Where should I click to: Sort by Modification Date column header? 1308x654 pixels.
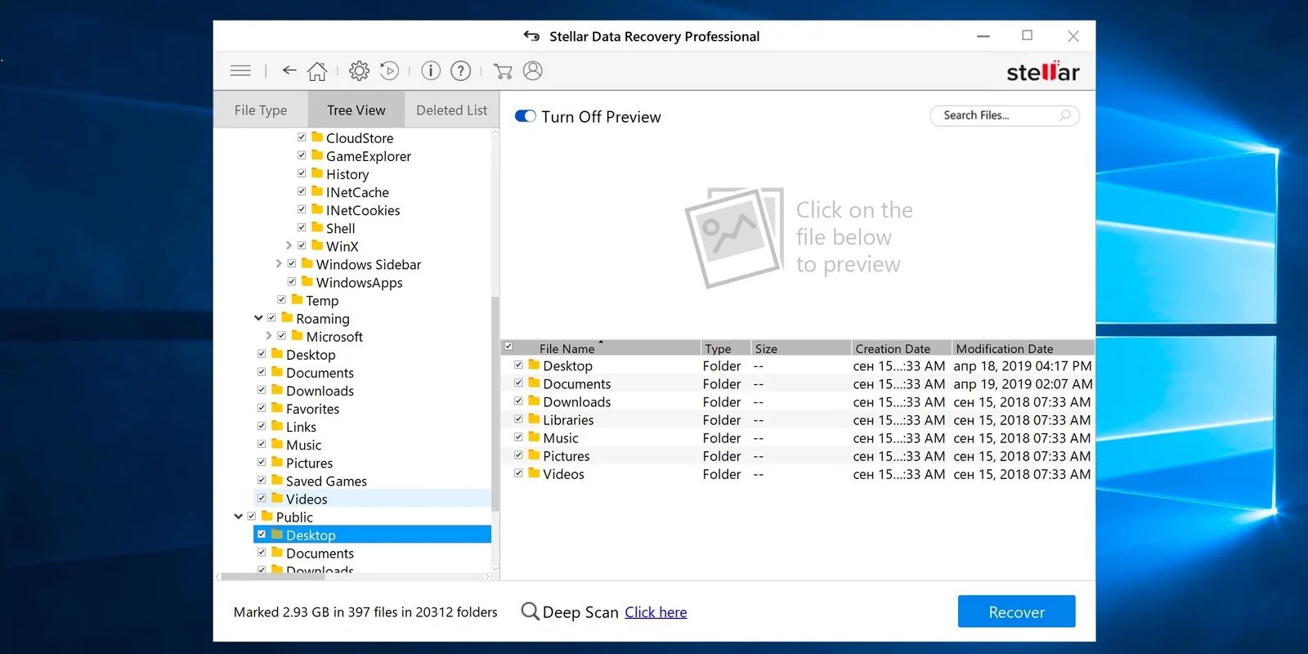tap(1023, 348)
